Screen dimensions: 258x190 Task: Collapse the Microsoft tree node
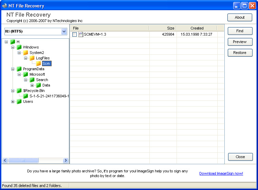[x=19, y=74]
